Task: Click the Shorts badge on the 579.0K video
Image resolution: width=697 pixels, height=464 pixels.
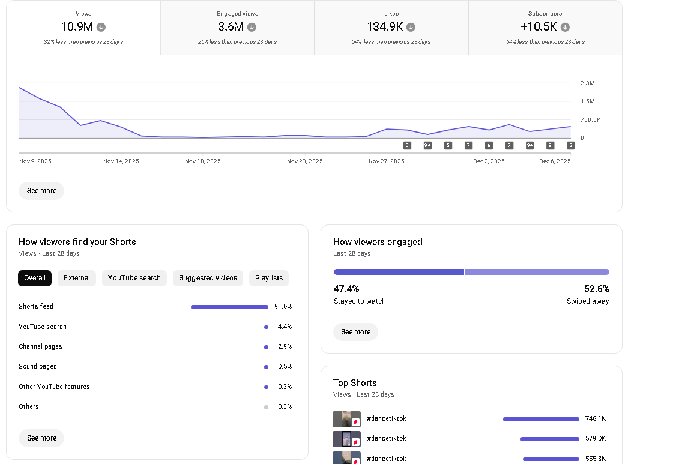Action: pyautogui.click(x=355, y=442)
